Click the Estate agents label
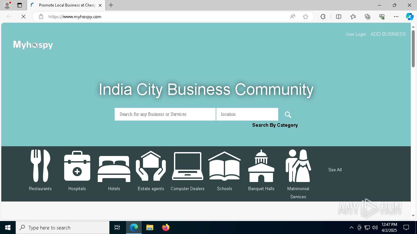Viewport: 417px width, 234px height. [x=151, y=188]
